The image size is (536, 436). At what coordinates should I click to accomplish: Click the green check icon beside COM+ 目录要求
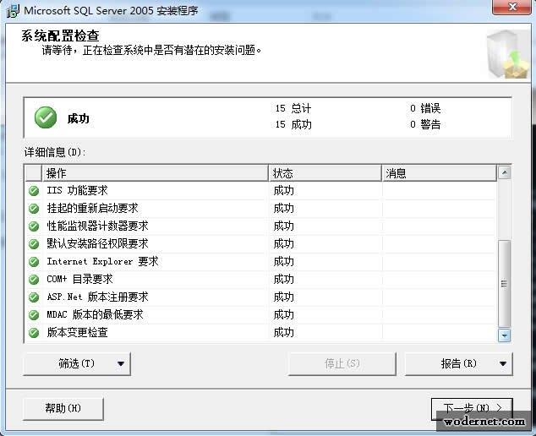pyautogui.click(x=34, y=280)
